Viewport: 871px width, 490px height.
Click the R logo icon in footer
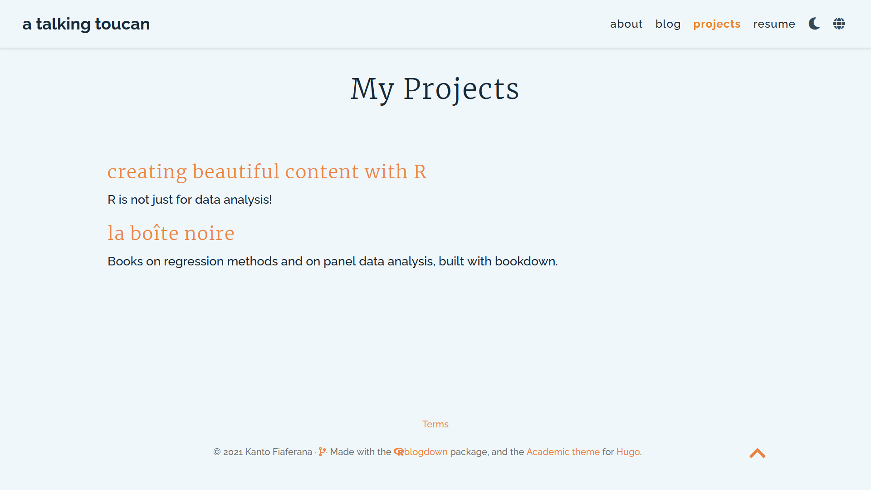pos(397,452)
